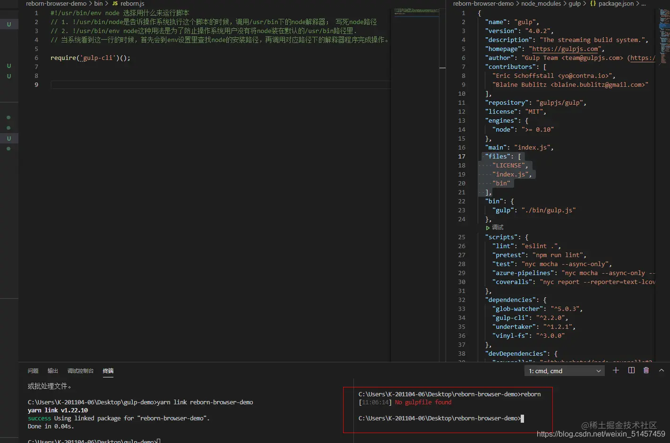Click the "license": "MIT" line
Viewport: 670px width, 443px height.
click(515, 111)
